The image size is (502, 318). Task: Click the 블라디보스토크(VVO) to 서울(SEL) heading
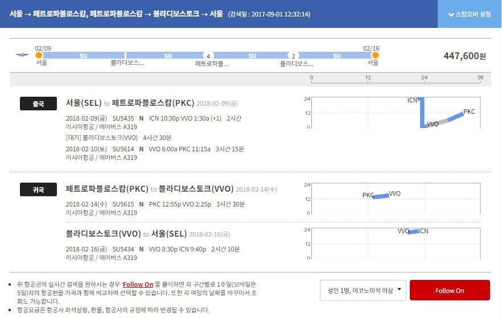126,234
